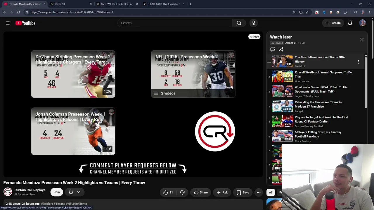Open the YouTube account avatar menu
Screen dimensions: 374x210
363,23
